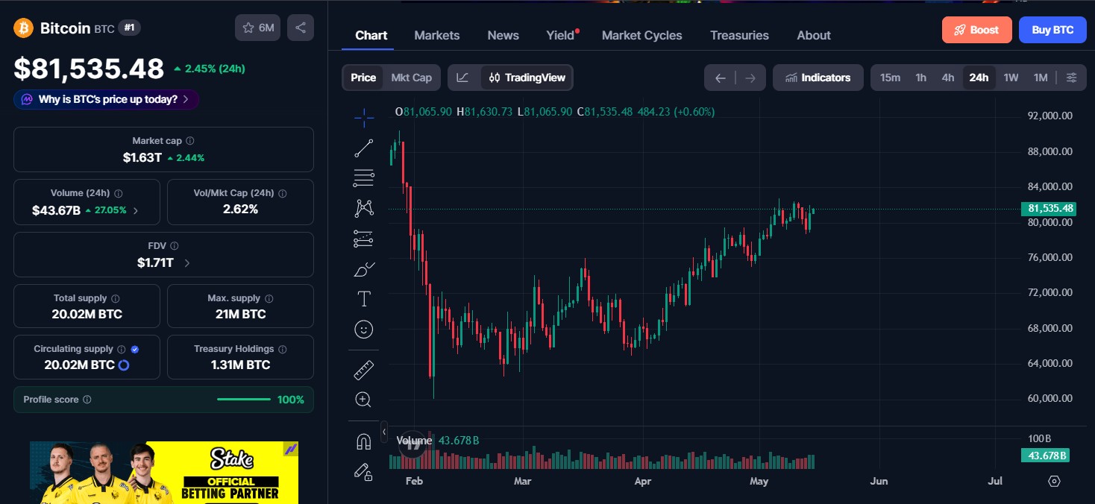Click the share icon button
The width and height of the screenshot is (1095, 504).
[x=301, y=28]
